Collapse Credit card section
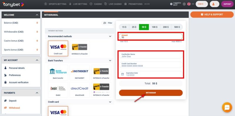235x116 pixels. 110,102
